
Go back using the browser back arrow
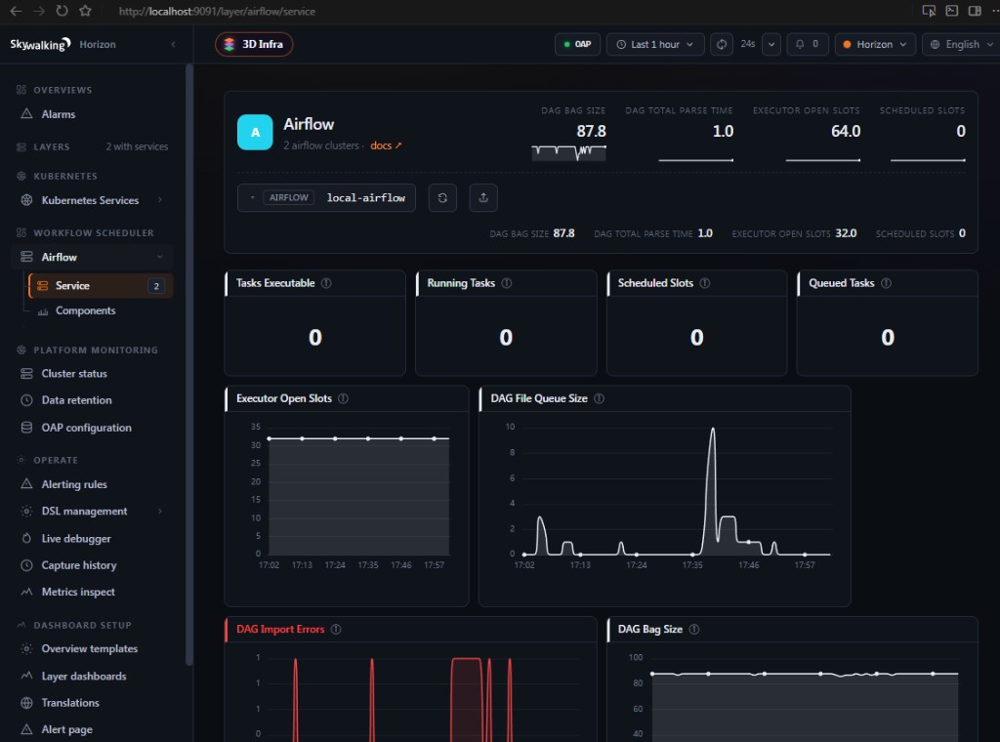click(x=16, y=11)
